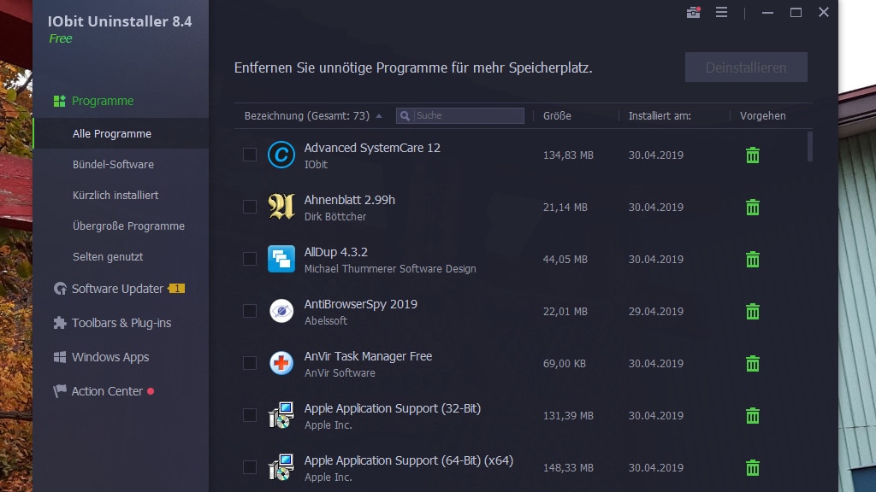
Task: Select Alle Programme in sidebar
Action: pyautogui.click(x=121, y=133)
